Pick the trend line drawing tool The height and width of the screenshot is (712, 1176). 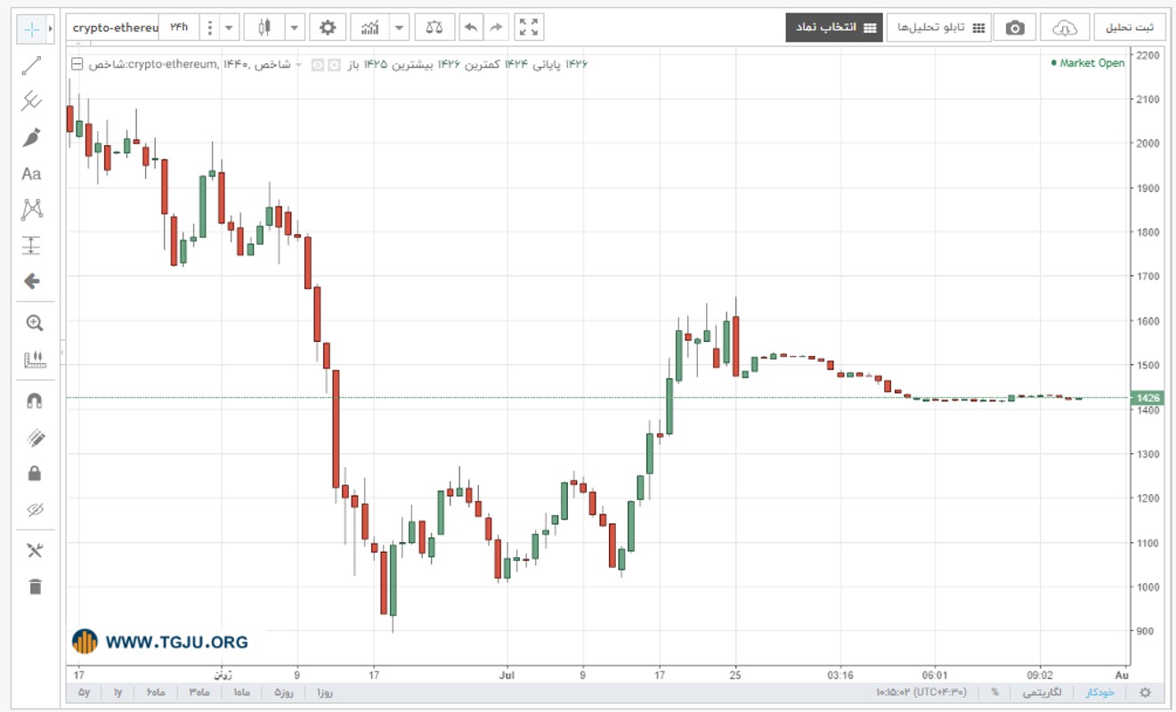[32, 66]
